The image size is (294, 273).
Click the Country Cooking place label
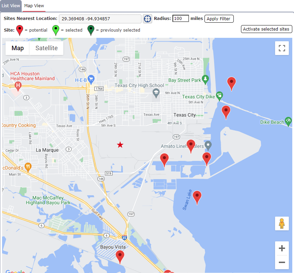click(x=19, y=125)
